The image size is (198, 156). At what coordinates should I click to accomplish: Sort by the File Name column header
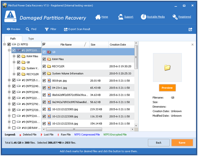click(x=66, y=45)
